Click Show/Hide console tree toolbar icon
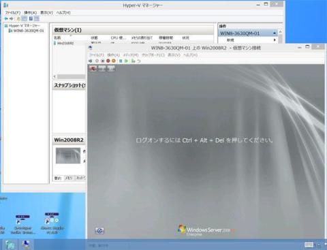327x250 pixels. [24, 18]
